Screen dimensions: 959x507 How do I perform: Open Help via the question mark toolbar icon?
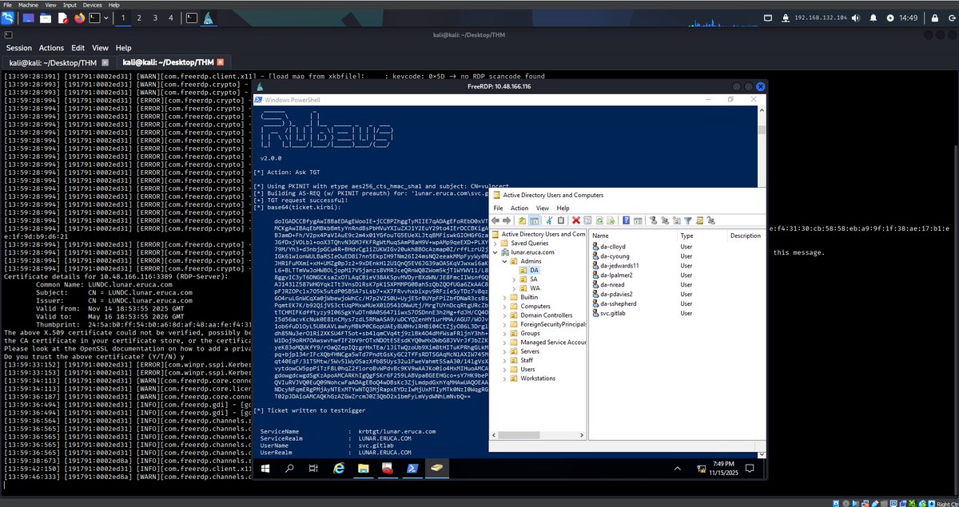click(x=627, y=220)
